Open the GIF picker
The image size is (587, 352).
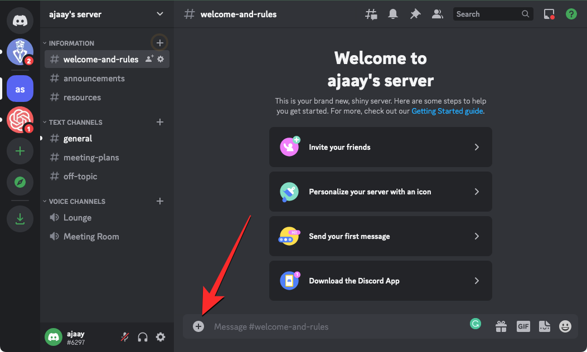coord(523,326)
